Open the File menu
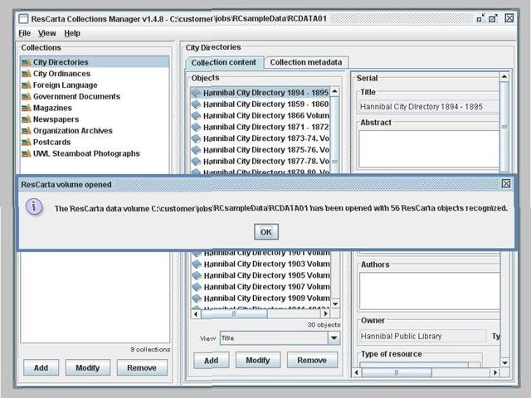This screenshot has height=398, width=531. click(25, 33)
